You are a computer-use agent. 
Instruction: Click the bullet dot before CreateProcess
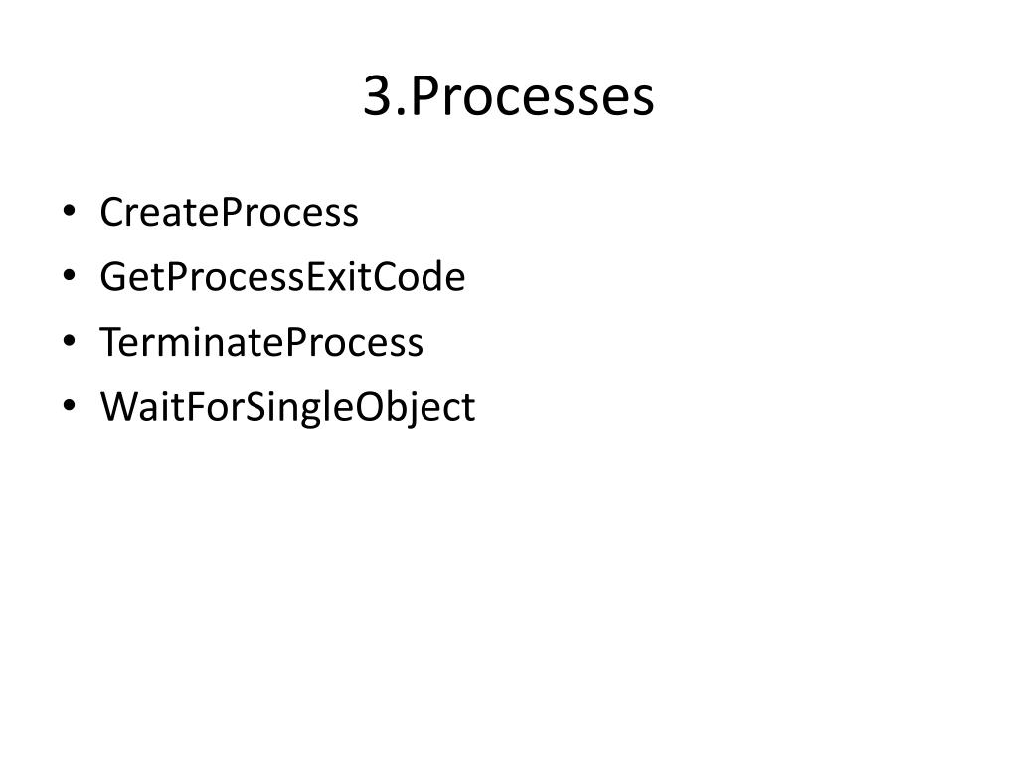(69, 211)
